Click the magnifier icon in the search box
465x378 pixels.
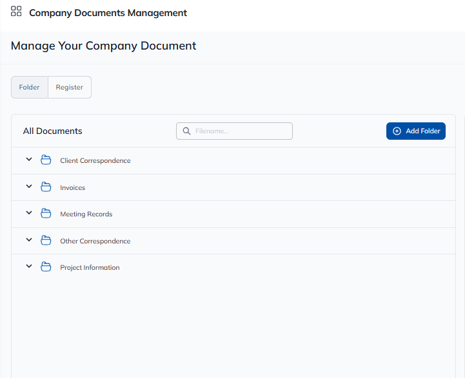tap(186, 131)
